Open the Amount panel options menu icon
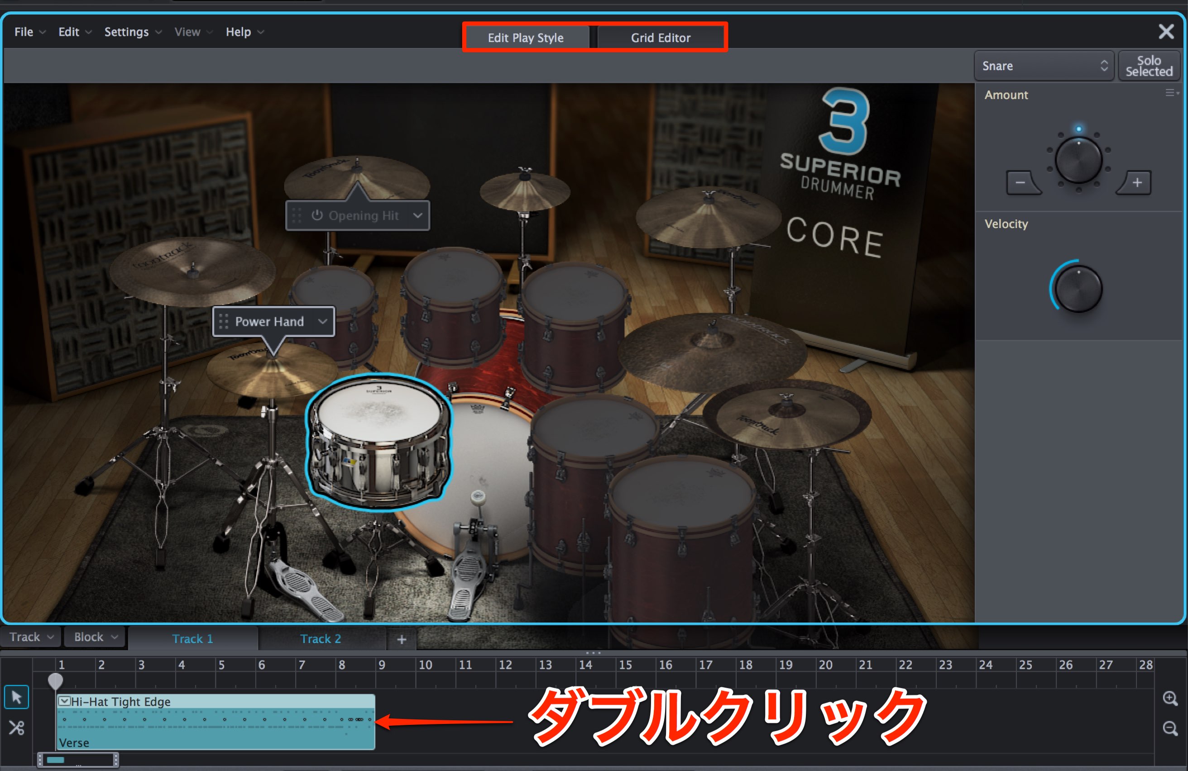Screen dimensions: 1188x771 click(x=1172, y=93)
